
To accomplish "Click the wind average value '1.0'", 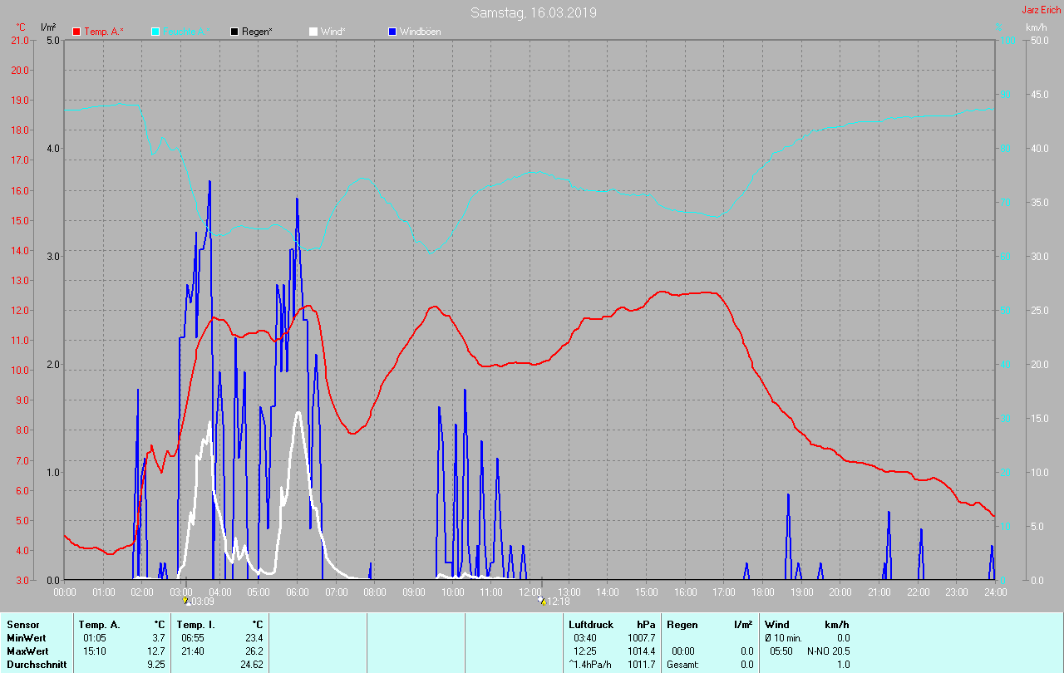I will point(843,664).
